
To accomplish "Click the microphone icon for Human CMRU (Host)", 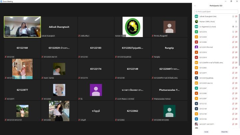I will pyautogui.click(x=236, y=22).
